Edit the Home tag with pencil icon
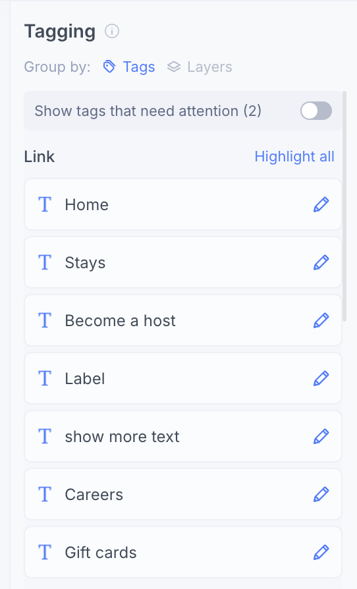 [x=321, y=205]
